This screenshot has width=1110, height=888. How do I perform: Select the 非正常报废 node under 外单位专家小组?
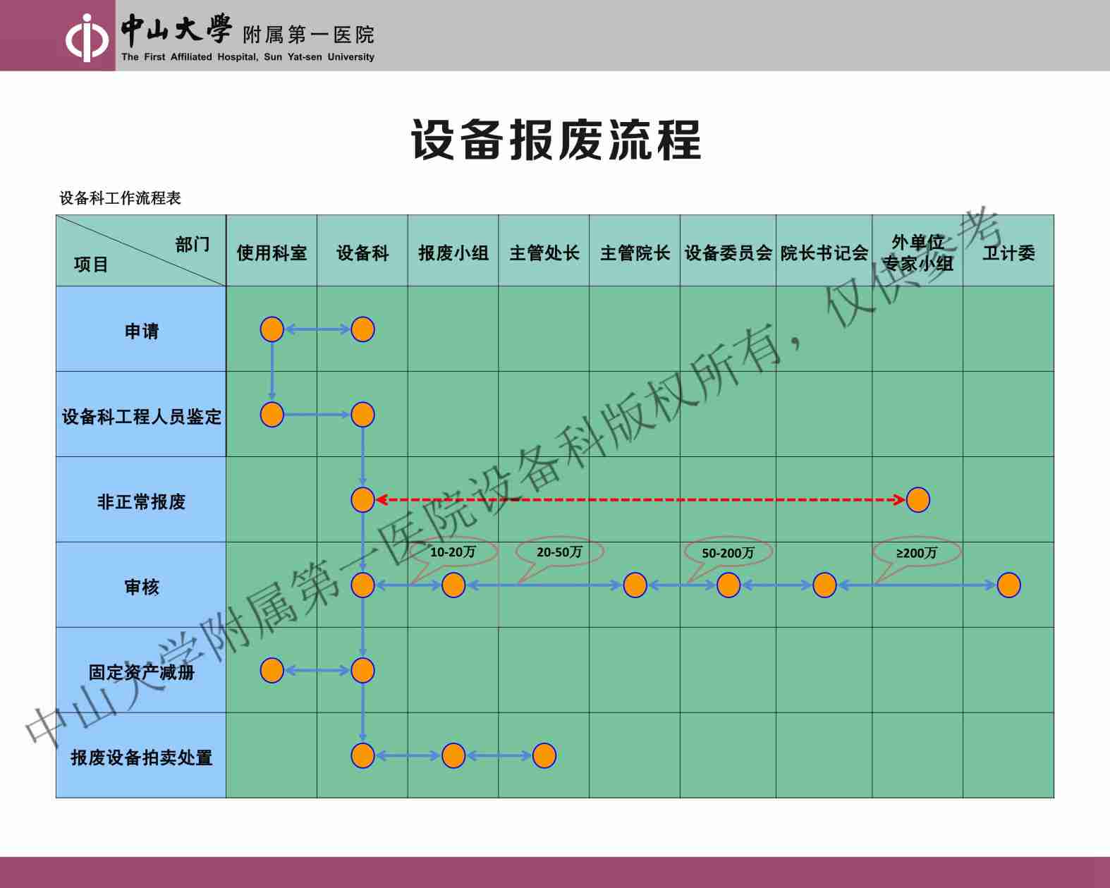click(918, 500)
